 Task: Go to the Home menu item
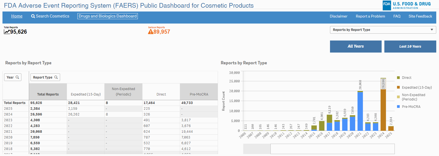17,16
